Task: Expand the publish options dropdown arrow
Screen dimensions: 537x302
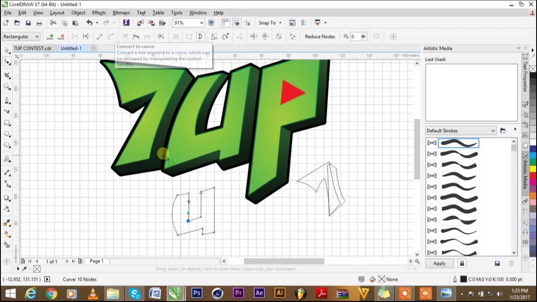Action: click(325, 23)
